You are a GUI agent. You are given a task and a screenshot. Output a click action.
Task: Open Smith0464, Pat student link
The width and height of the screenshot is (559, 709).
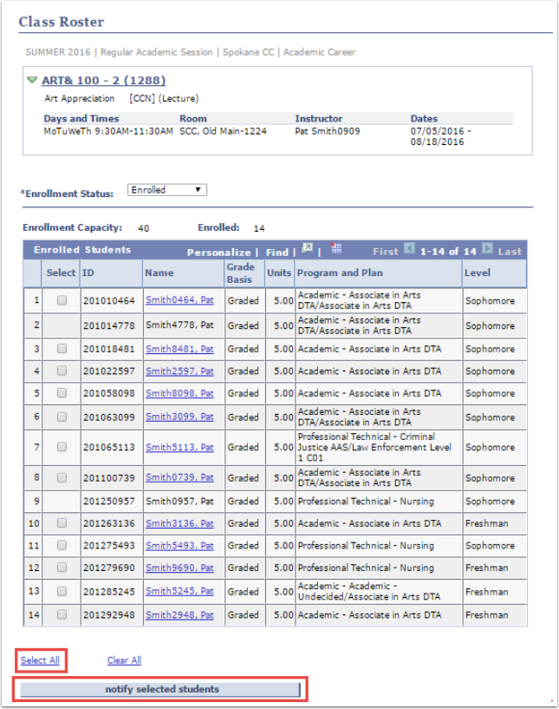tap(179, 300)
